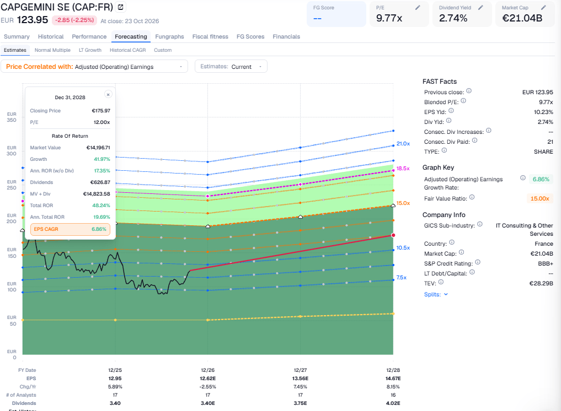The width and height of the screenshot is (561, 411).
Task: Show info for Consec. Div Paid
Action: [475, 140]
